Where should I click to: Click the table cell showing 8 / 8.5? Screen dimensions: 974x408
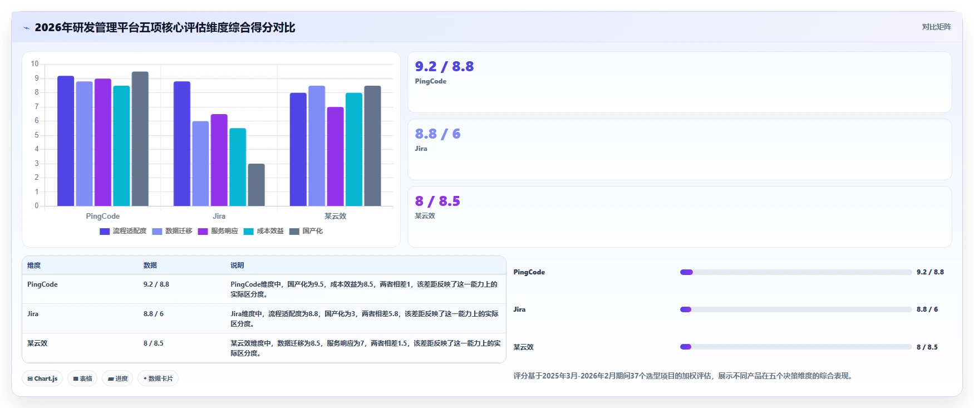pos(154,343)
